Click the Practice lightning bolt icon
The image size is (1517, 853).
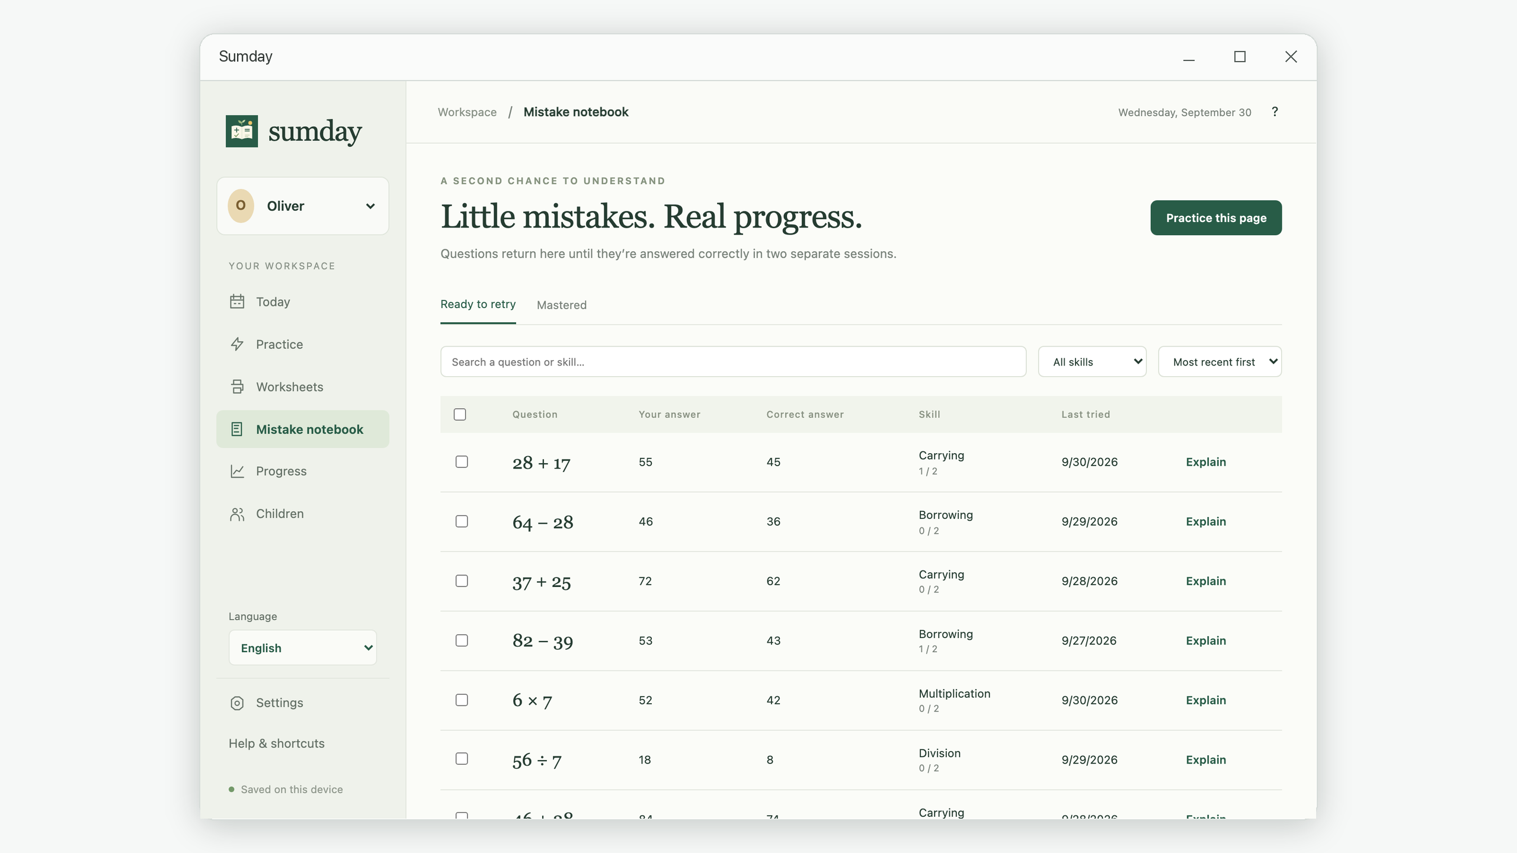click(237, 344)
